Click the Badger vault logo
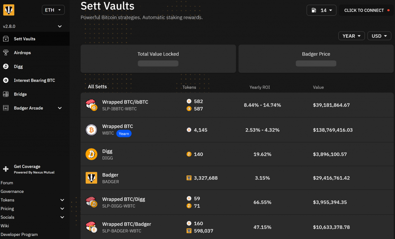The height and width of the screenshot is (239, 395). tap(91, 178)
